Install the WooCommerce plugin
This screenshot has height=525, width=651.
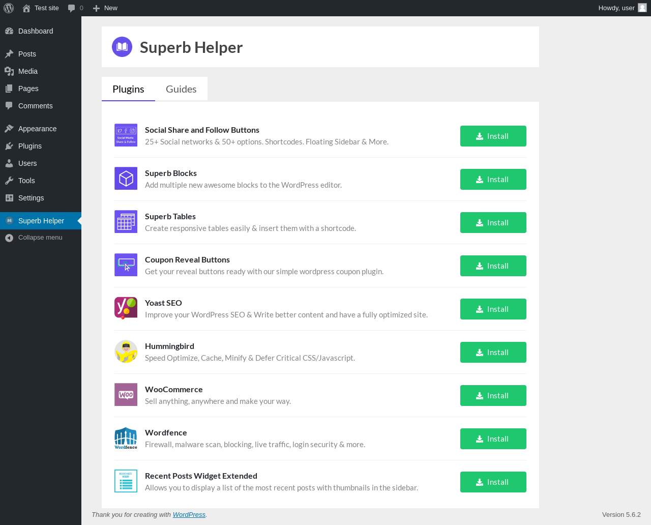point(493,396)
